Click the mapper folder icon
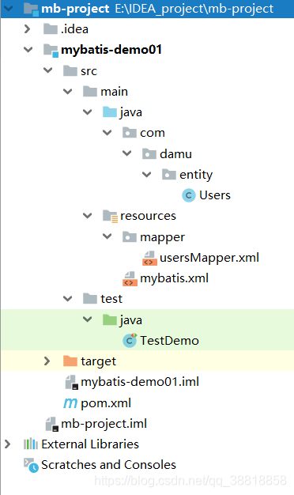This screenshot has width=294, height=495. pyautogui.click(x=130, y=236)
